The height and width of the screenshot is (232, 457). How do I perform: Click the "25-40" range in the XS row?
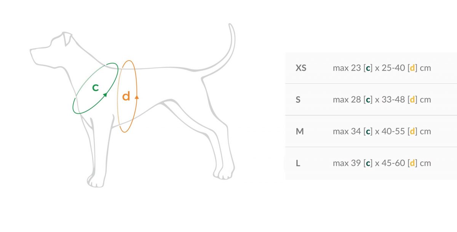[392, 68]
